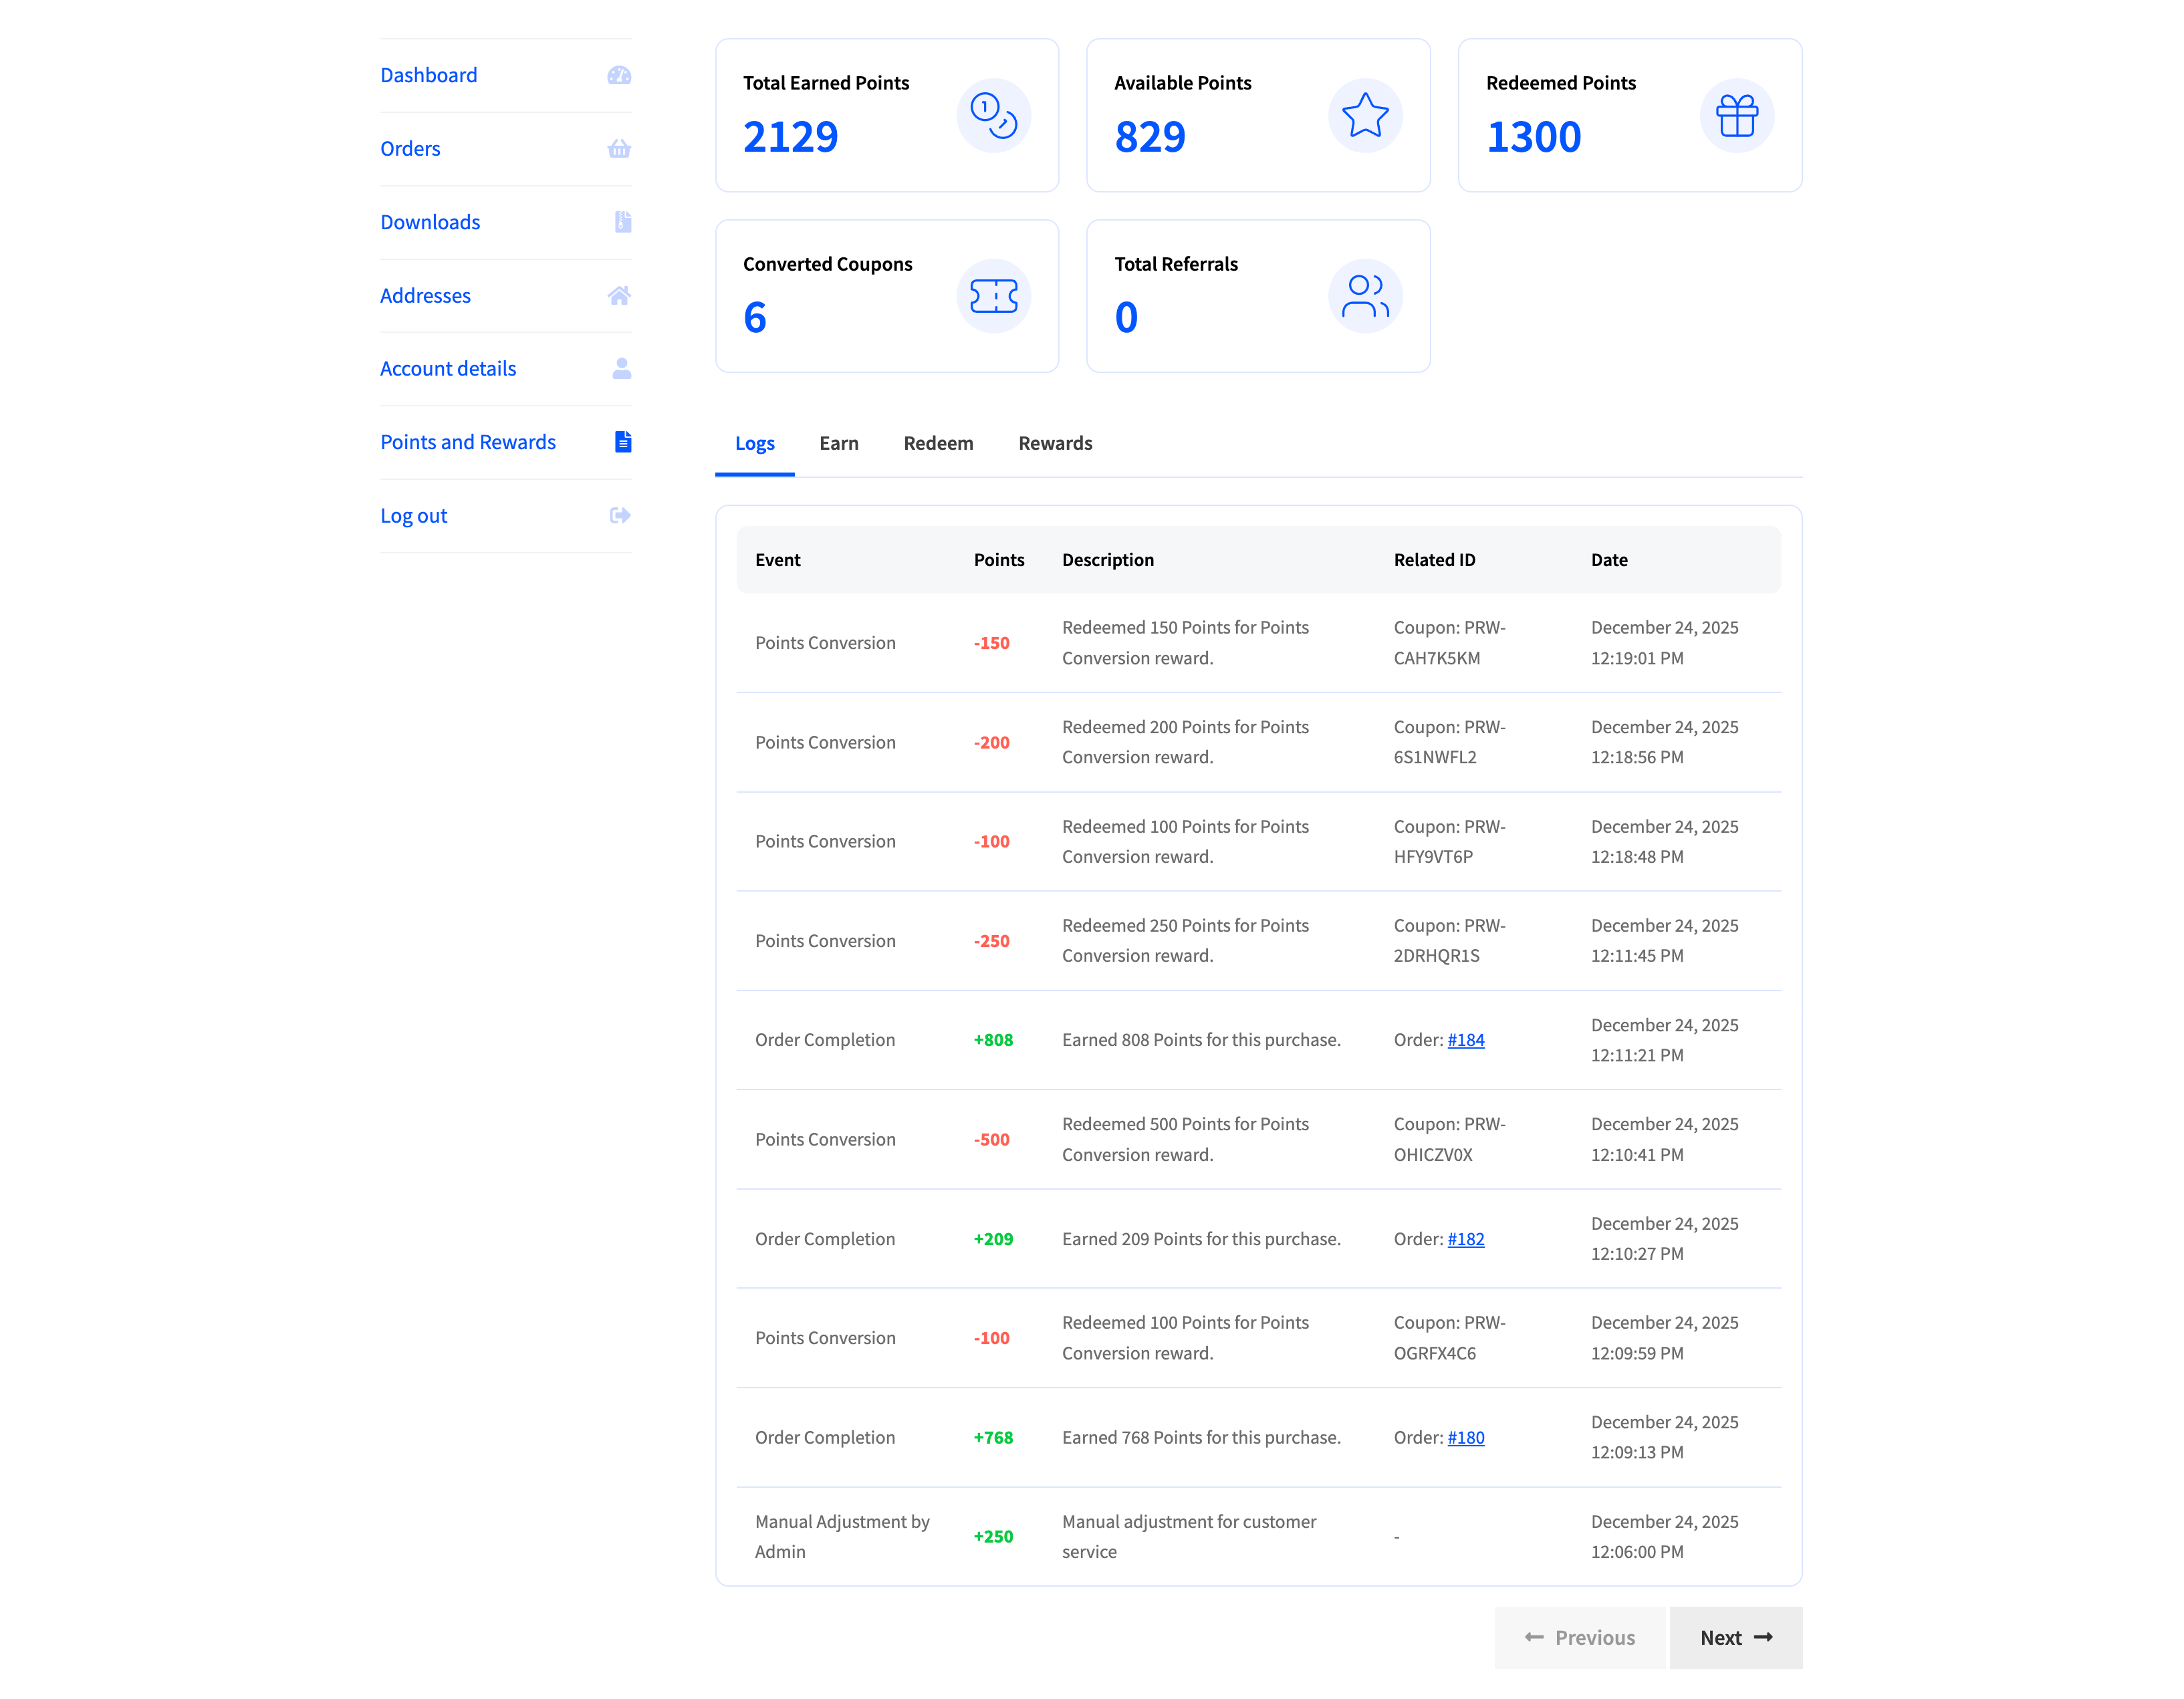
Task: Open order #180 link
Action: (1465, 1437)
